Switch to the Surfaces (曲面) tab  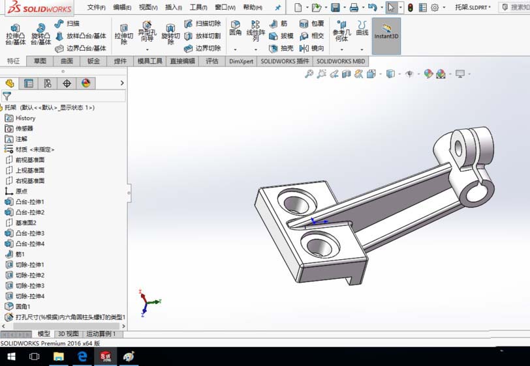click(67, 61)
